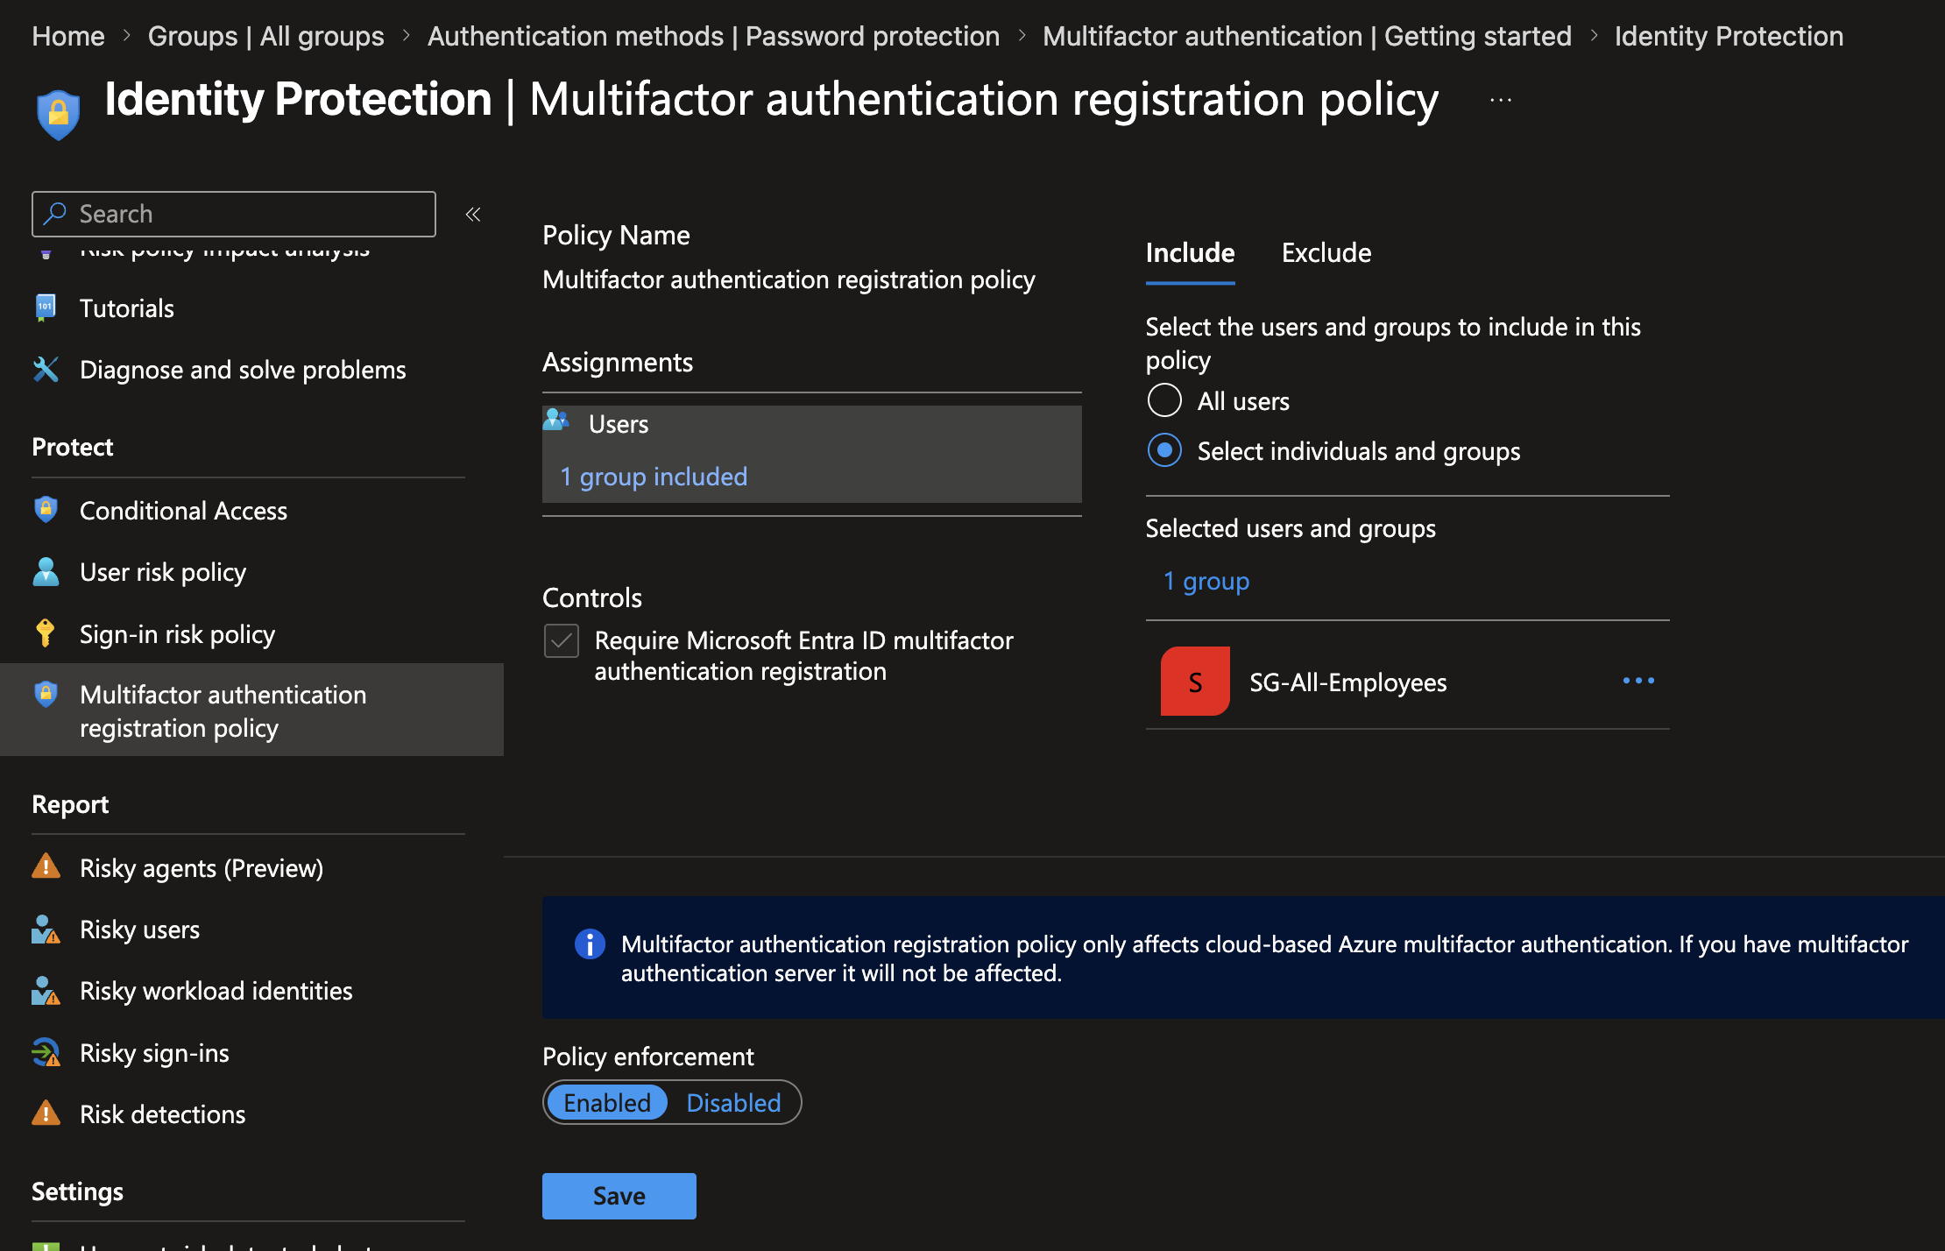
Task: Go to Authentication methods | Password protection breadcrumb
Action: tap(713, 36)
